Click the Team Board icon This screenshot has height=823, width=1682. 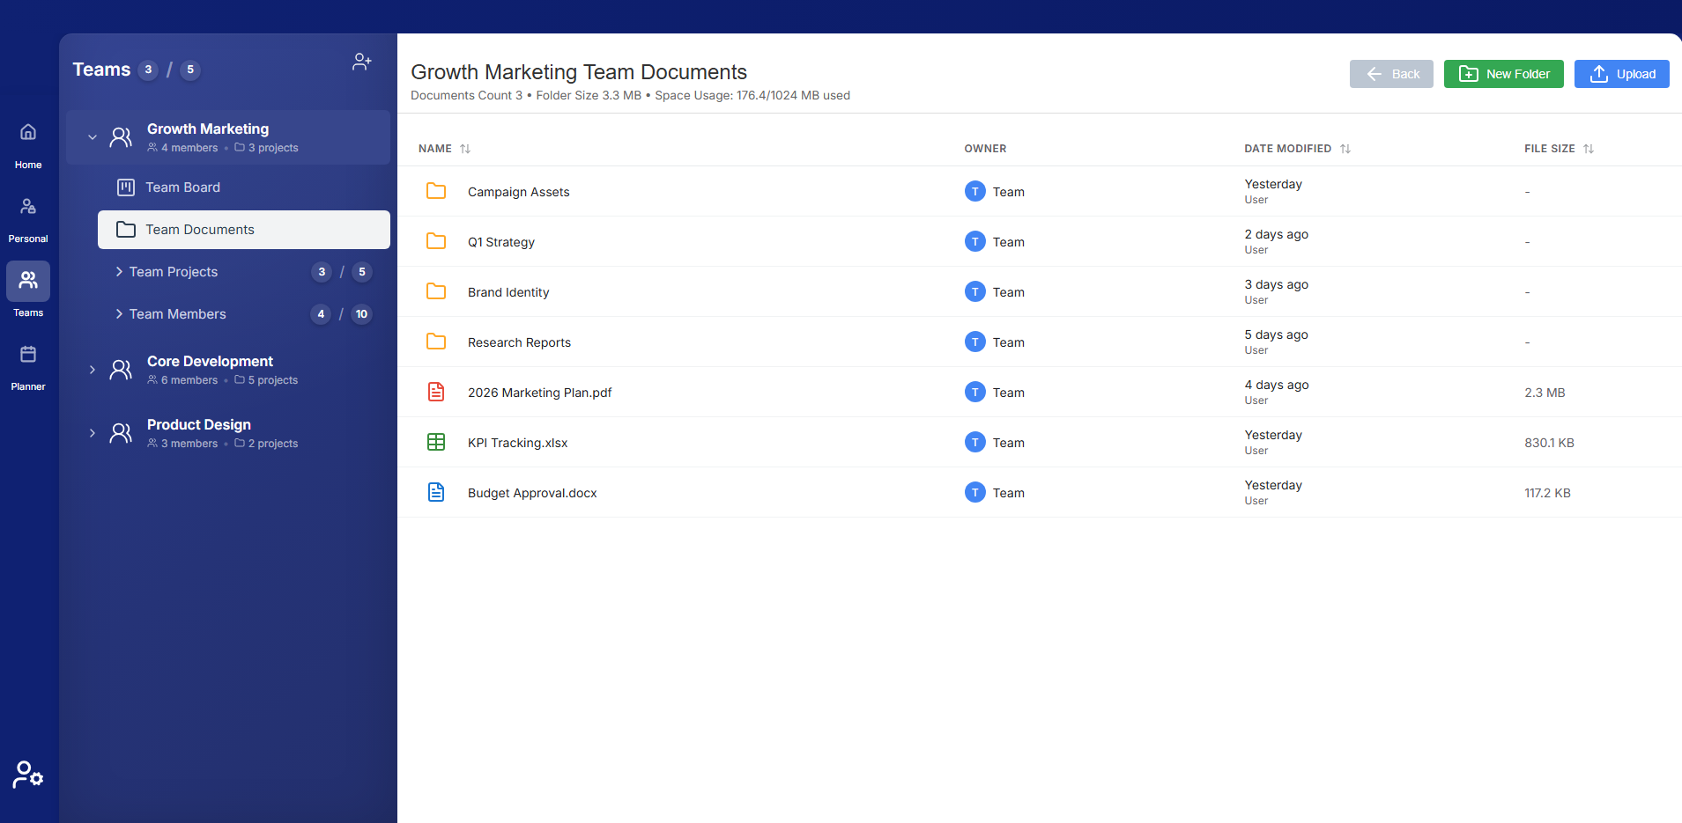pyautogui.click(x=125, y=187)
